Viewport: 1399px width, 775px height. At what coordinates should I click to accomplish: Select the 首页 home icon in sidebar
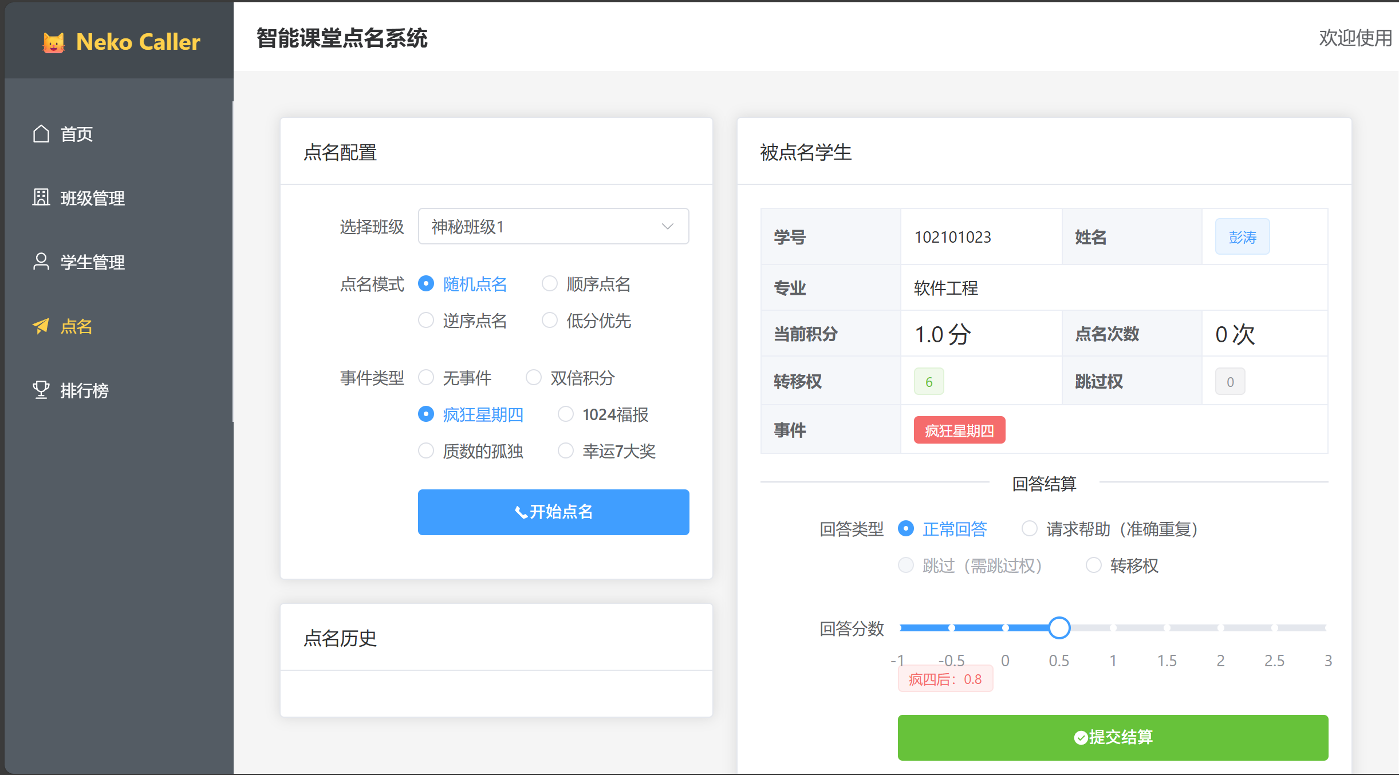tap(41, 133)
